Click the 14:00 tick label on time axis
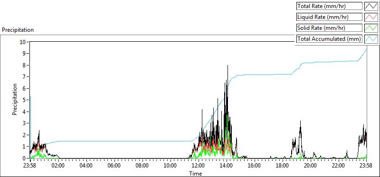Screen dimensions: 380x177 point(227,166)
